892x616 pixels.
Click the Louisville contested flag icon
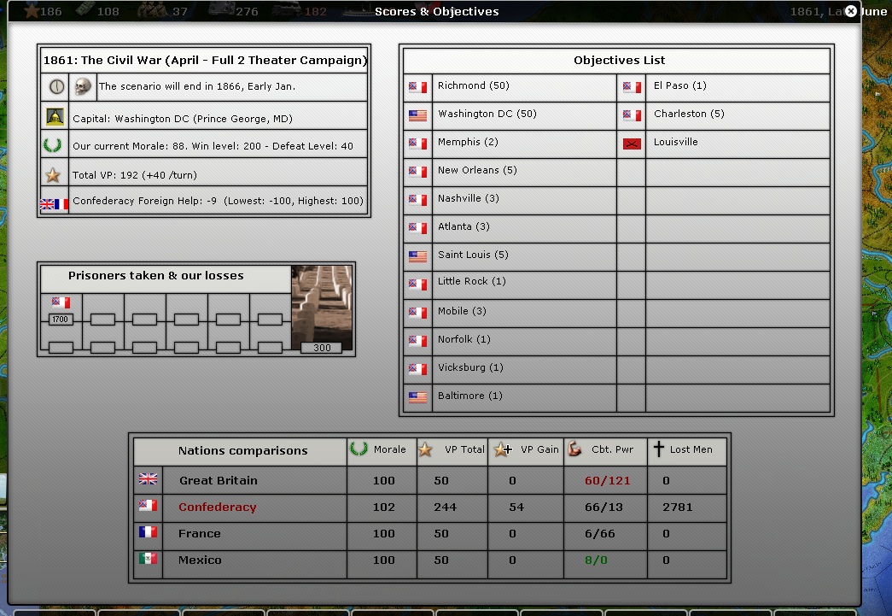[632, 144]
